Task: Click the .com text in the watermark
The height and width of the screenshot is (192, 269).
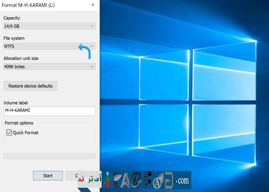Action: click(x=182, y=180)
